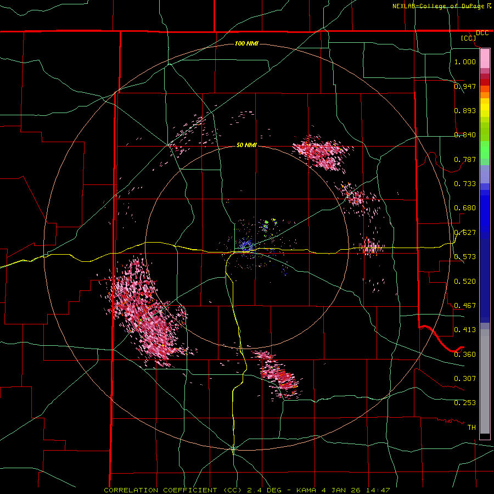494x494 pixels.
Task: Click the 0.627 legend value
Action: pyautogui.click(x=465, y=233)
